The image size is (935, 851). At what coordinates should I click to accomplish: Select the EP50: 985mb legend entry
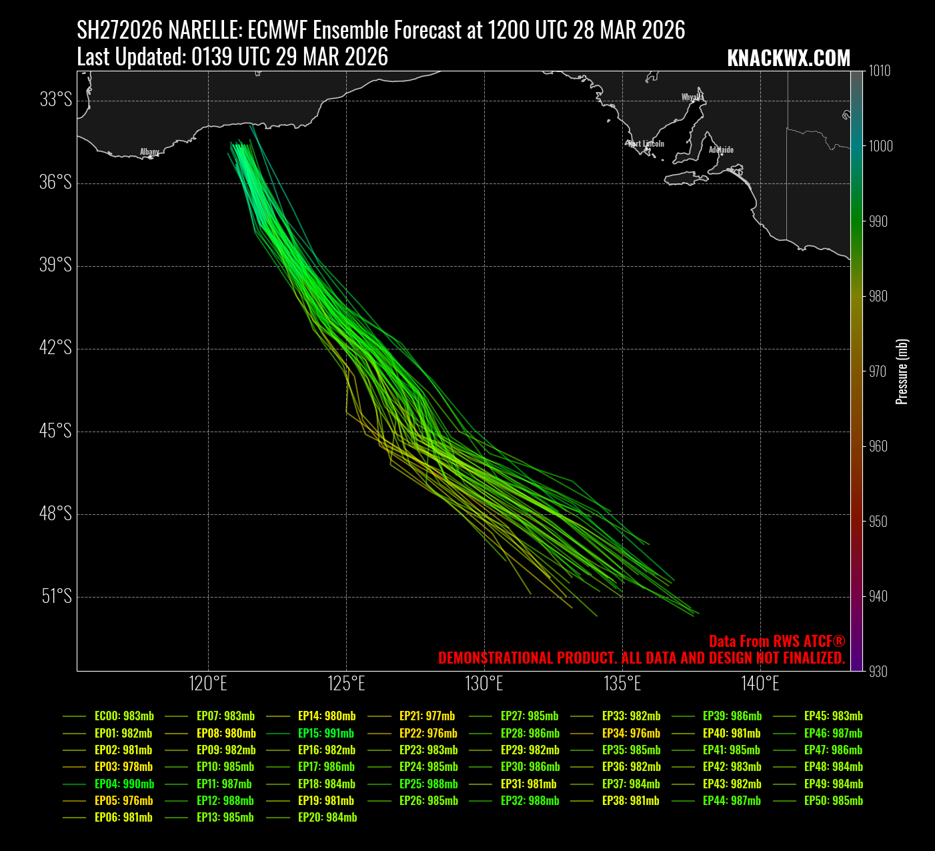point(833,801)
